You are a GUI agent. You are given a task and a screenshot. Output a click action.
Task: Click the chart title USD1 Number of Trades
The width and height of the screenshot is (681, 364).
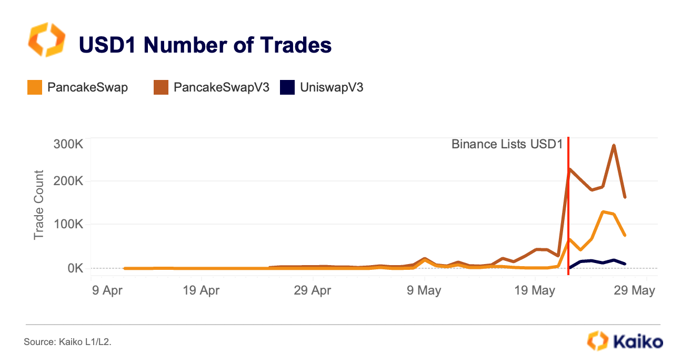(x=205, y=45)
